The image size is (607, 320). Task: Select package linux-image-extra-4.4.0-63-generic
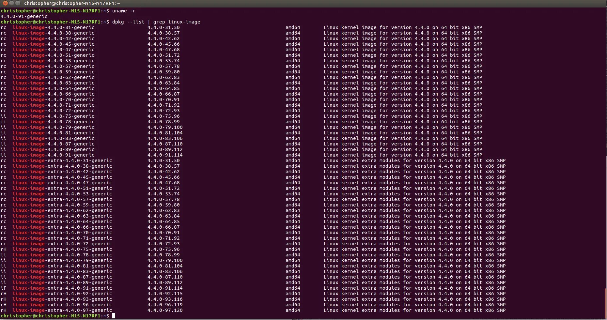pos(62,216)
